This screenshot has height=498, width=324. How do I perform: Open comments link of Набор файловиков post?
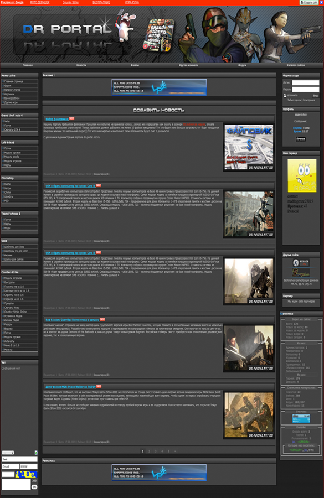[101, 174]
